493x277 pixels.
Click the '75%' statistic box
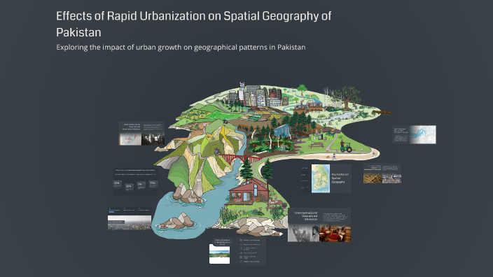tap(153, 185)
